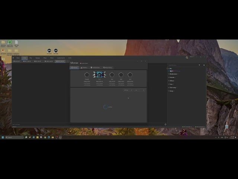Open the 1v1 leaderboard dropdown in profile

(140, 90)
